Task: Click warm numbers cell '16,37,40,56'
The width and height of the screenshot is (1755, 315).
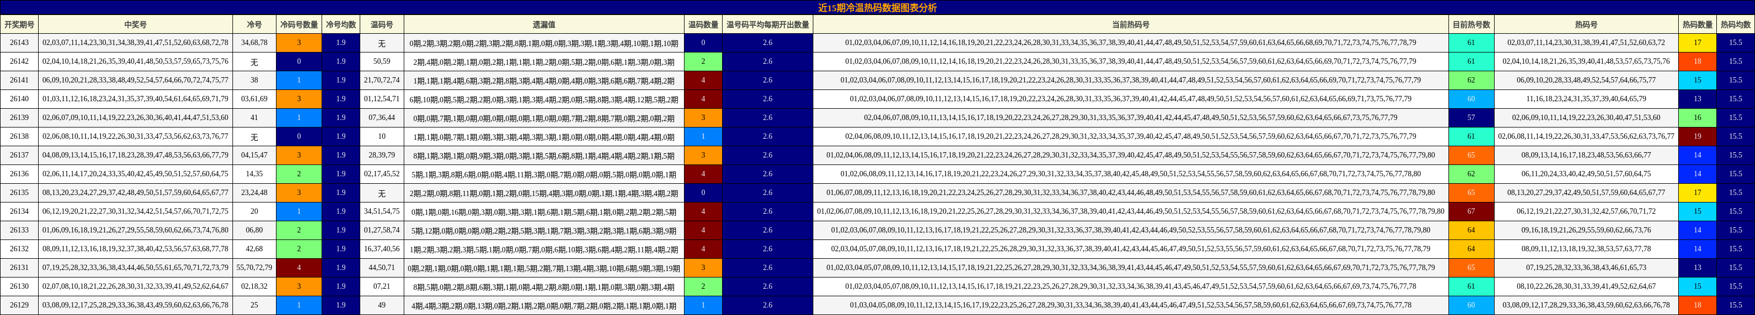Action: 382,249
